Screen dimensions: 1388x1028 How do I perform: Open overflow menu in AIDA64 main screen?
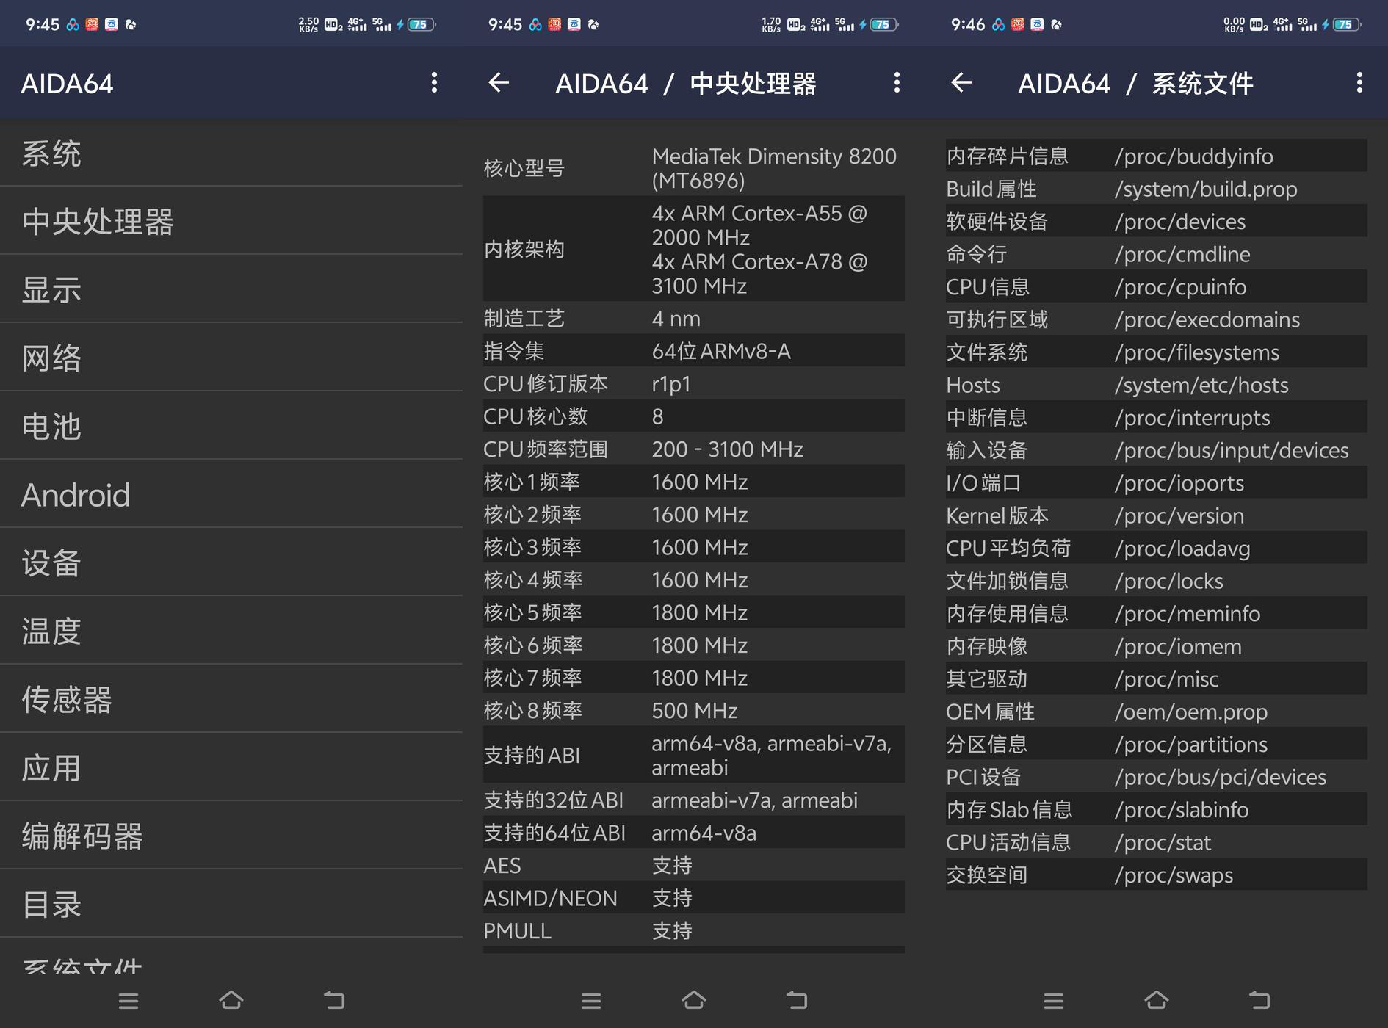[x=434, y=83]
